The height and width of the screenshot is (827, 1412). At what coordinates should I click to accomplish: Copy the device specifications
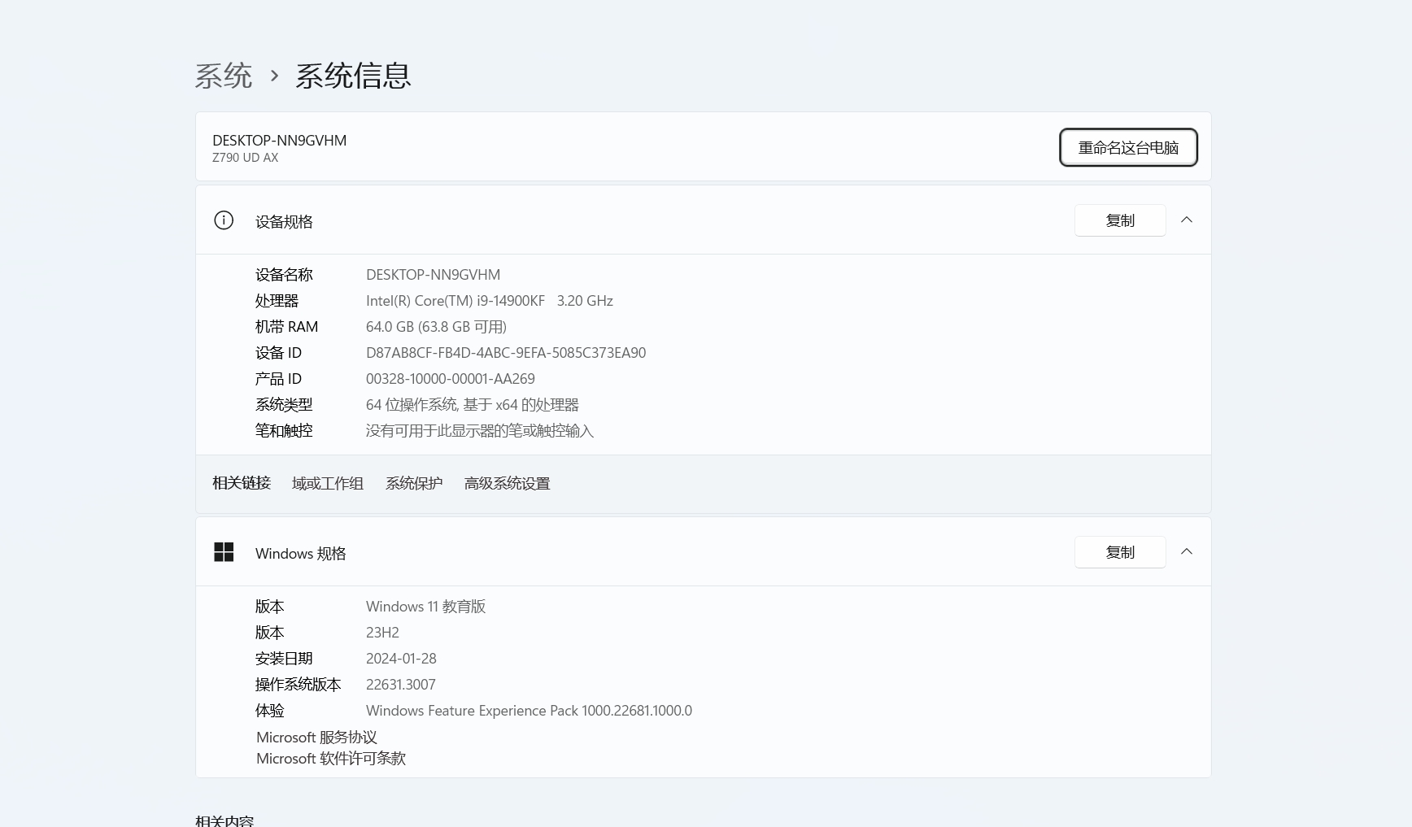click(x=1120, y=220)
